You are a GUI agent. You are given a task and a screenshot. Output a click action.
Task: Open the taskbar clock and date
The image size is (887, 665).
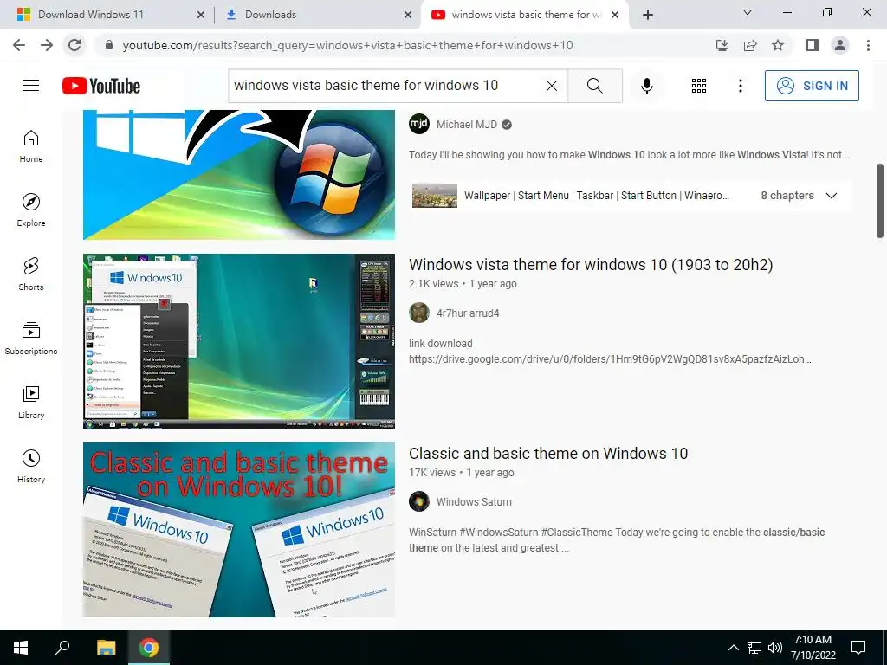813,648
